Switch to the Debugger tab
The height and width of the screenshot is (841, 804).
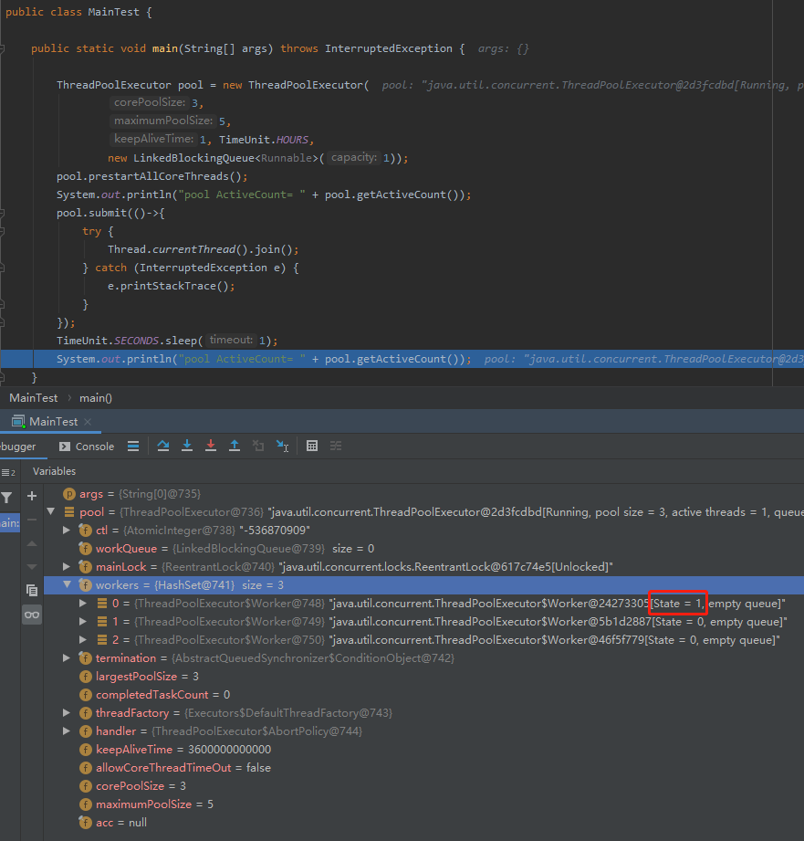coord(18,447)
